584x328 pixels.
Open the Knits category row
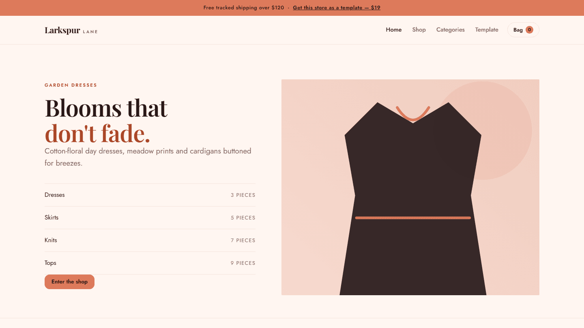150,240
